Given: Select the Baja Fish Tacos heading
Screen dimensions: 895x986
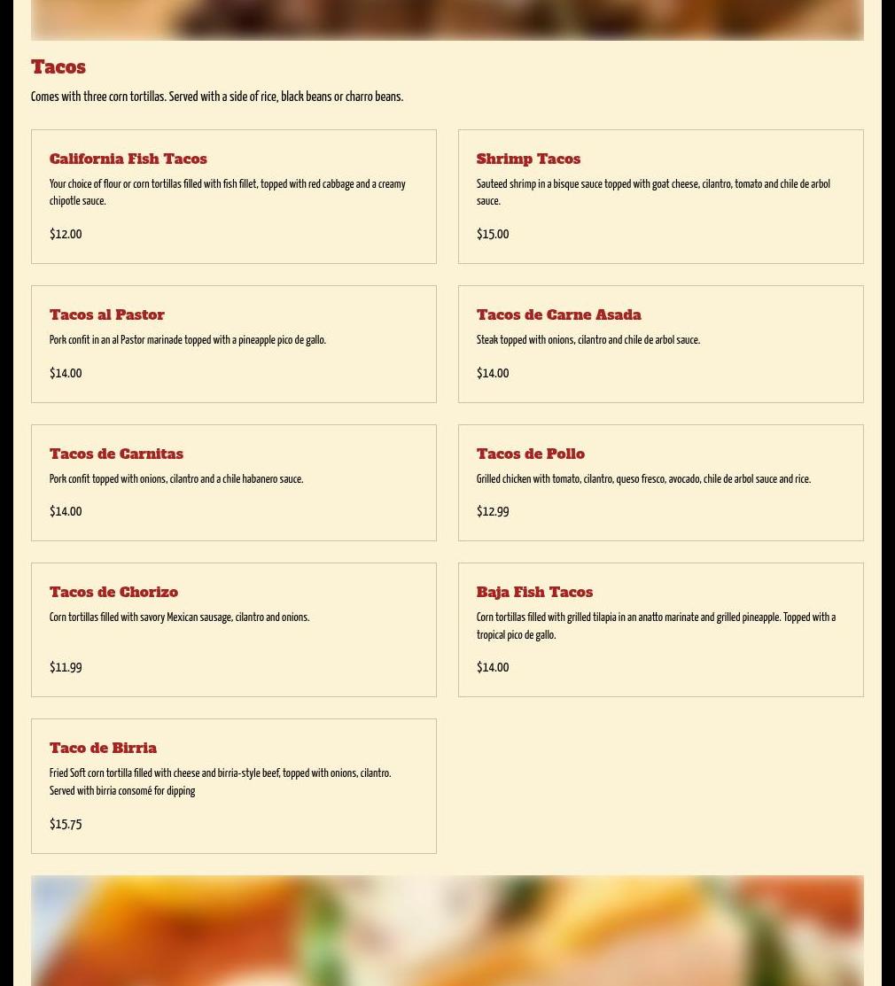Looking at the screenshot, I should tap(534, 593).
